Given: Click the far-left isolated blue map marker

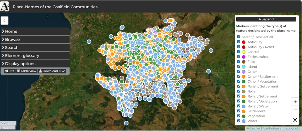Looking at the screenshot, I should click(89, 42).
